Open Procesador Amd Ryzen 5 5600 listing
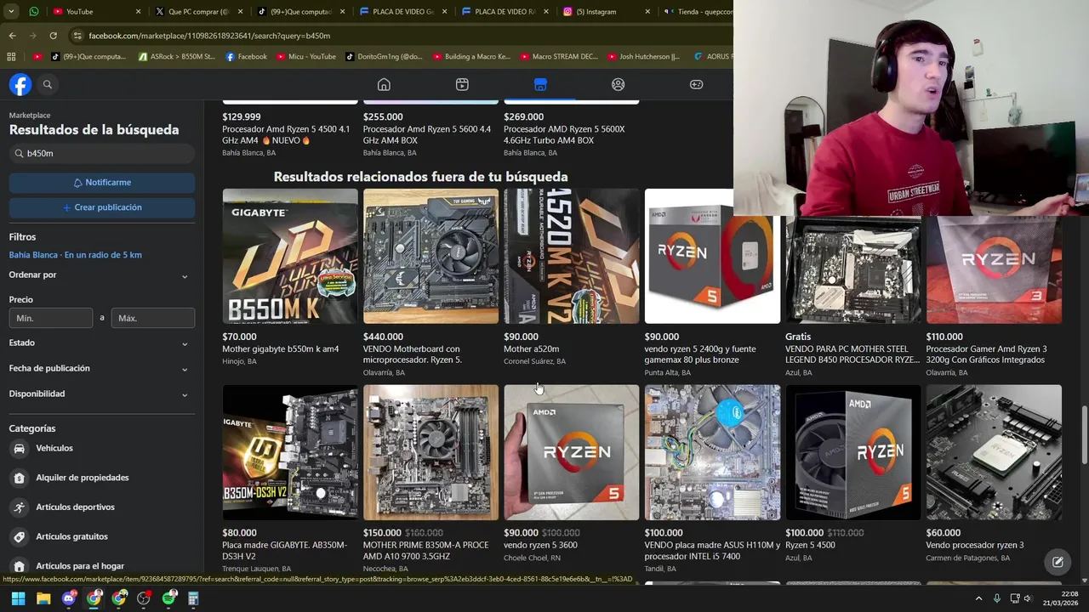 pyautogui.click(x=430, y=134)
